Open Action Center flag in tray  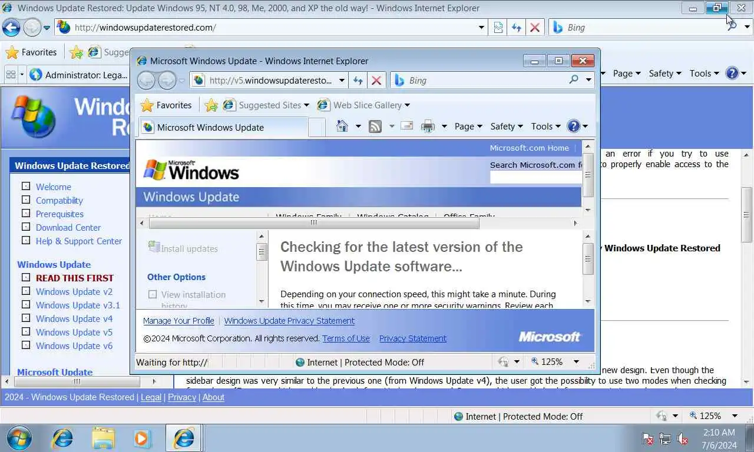click(647, 439)
